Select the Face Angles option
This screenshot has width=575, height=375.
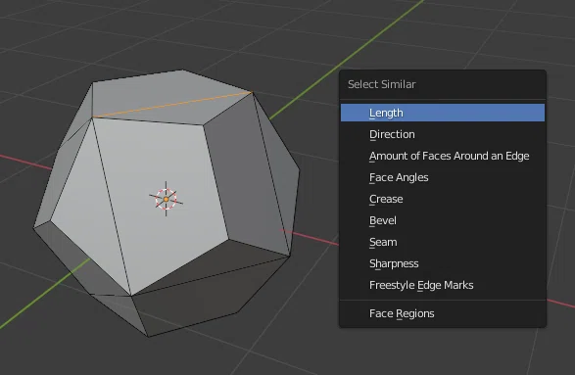[443, 177]
